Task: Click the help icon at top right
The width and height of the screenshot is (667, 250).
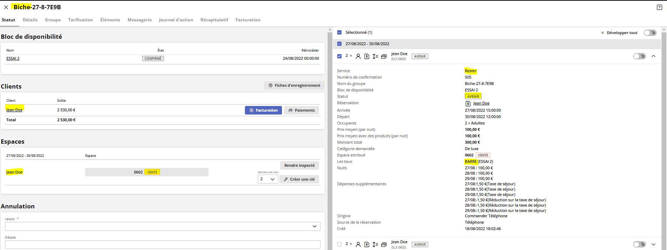Action: tap(659, 7)
